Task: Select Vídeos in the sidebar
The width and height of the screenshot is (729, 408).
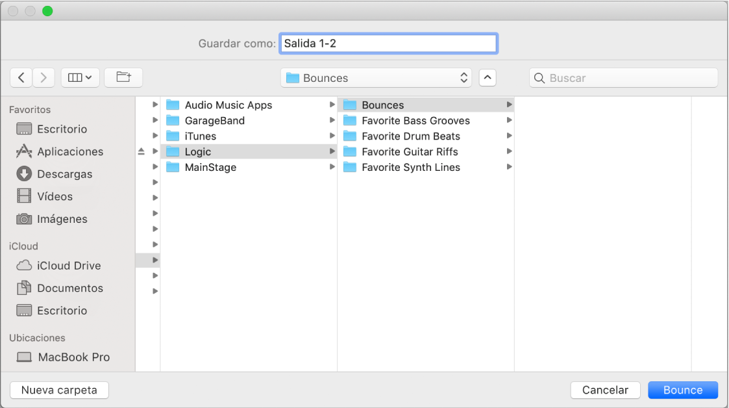Action: [55, 196]
